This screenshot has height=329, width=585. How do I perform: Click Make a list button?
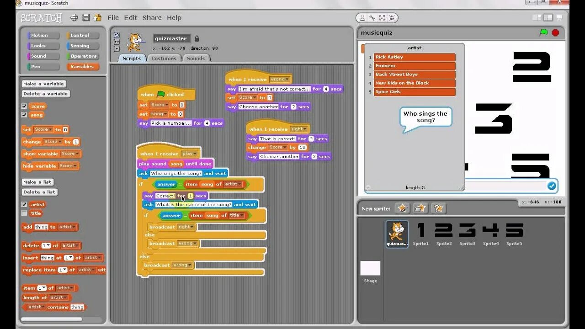(37, 182)
